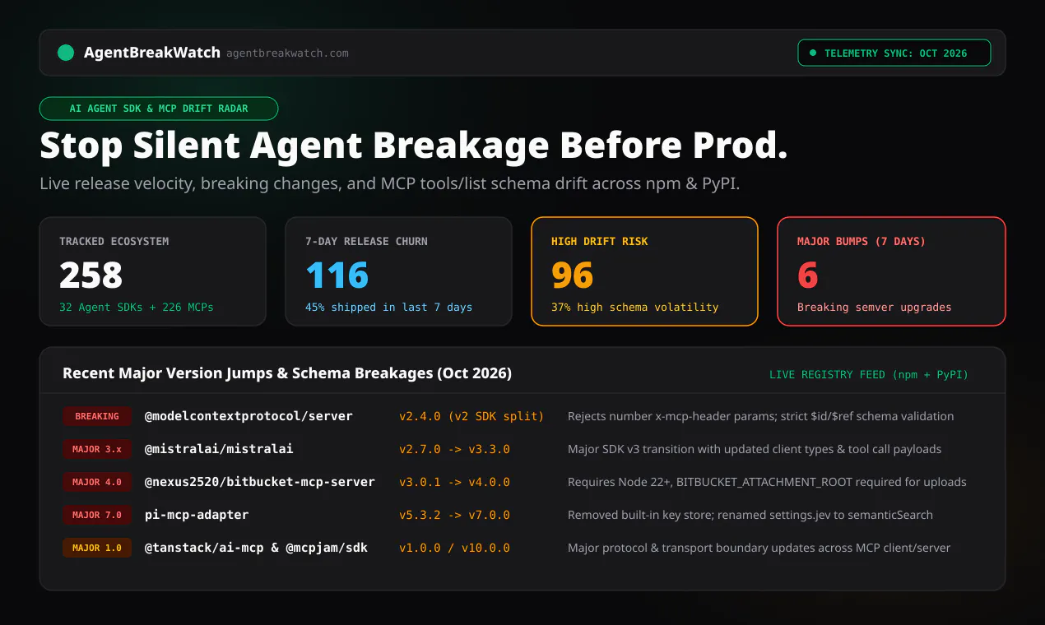The height and width of the screenshot is (625, 1045).
Task: Open the Tracked Ecosystem card
Action: point(153,271)
